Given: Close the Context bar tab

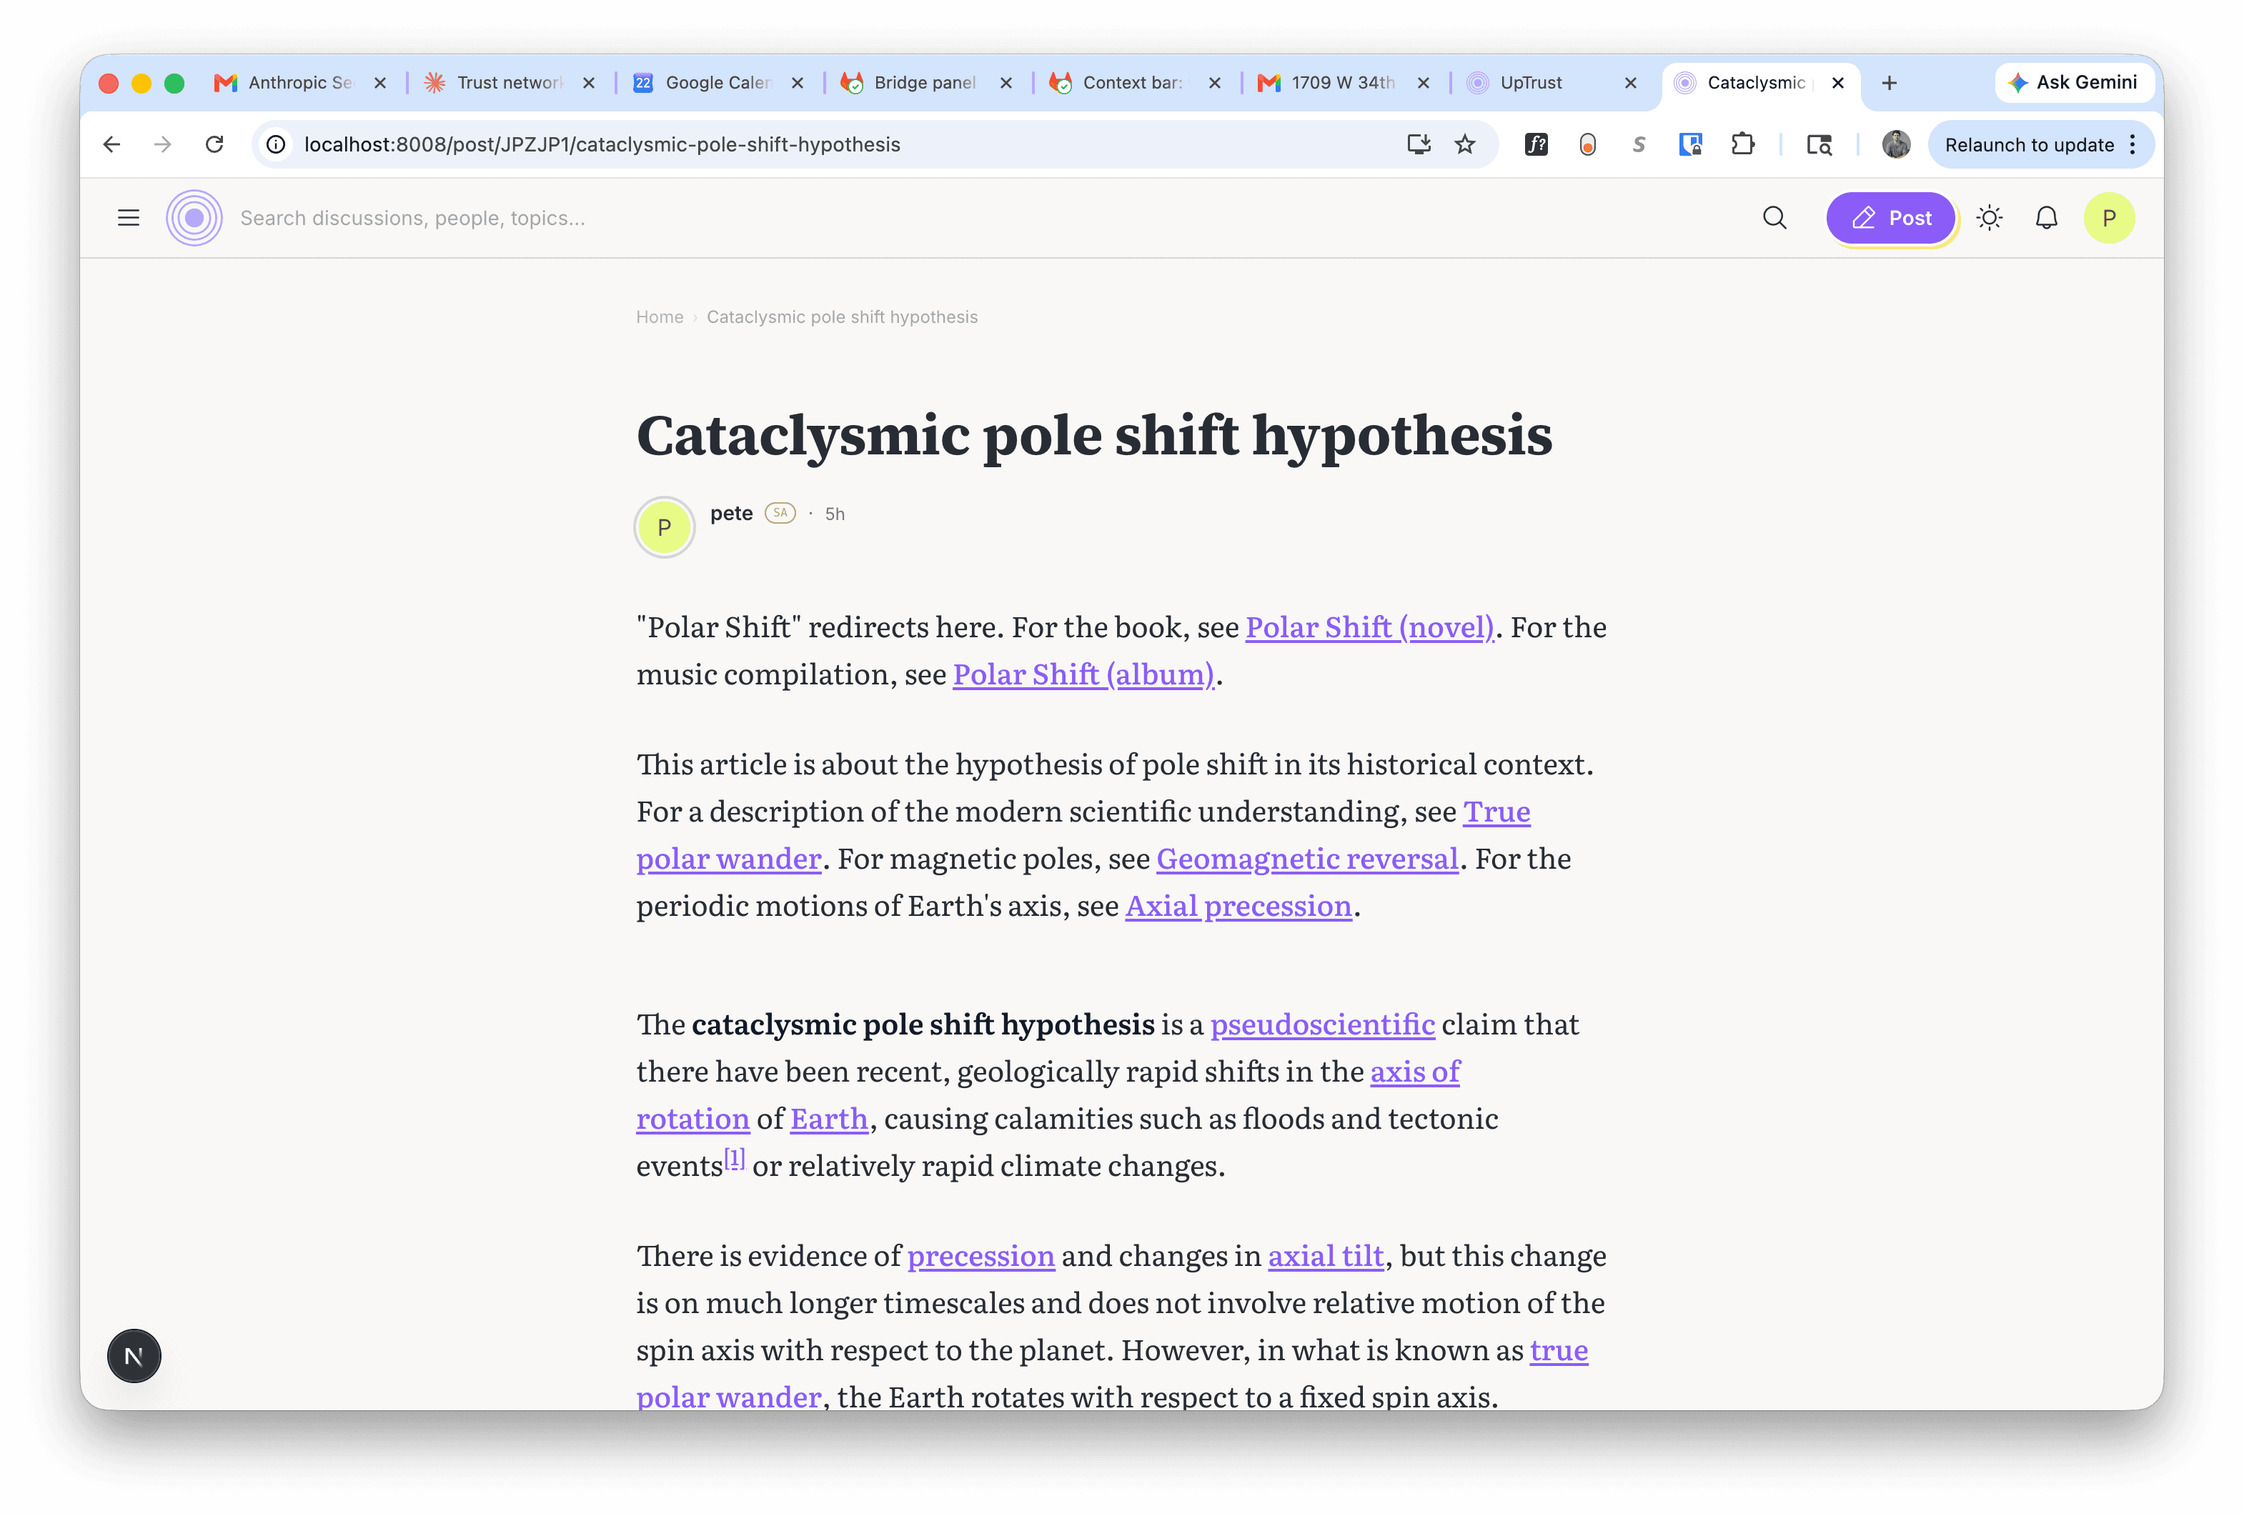Looking at the screenshot, I should point(1215,83).
